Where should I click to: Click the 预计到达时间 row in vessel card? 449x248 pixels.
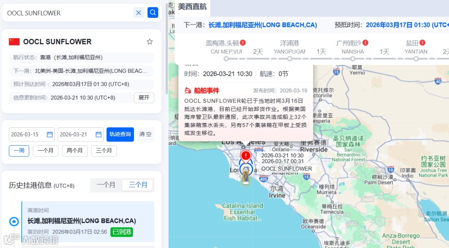coord(81,84)
